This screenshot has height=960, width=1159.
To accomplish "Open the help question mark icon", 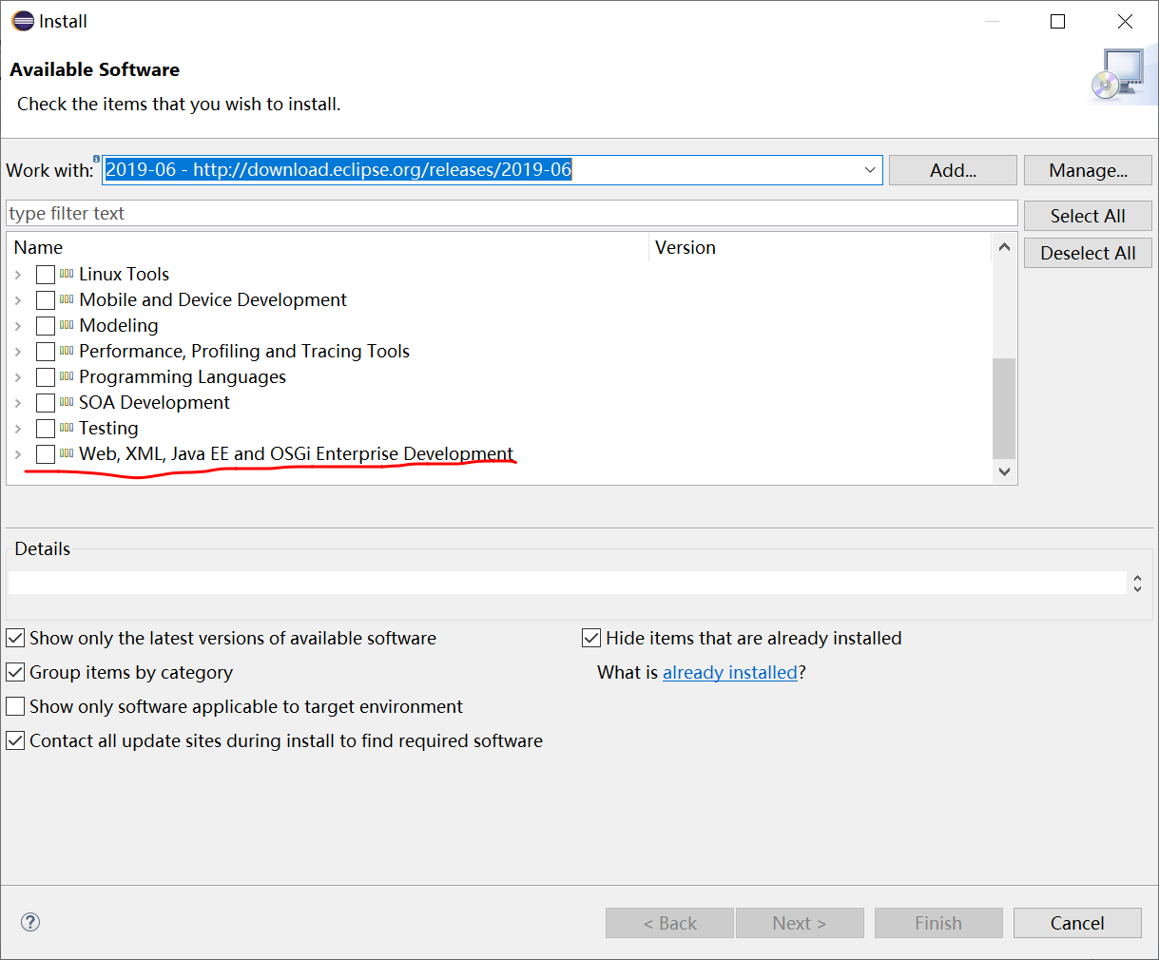I will click(x=30, y=922).
